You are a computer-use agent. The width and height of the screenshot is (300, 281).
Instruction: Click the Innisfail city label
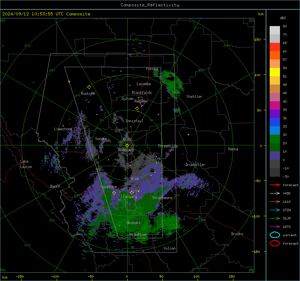(x=134, y=121)
